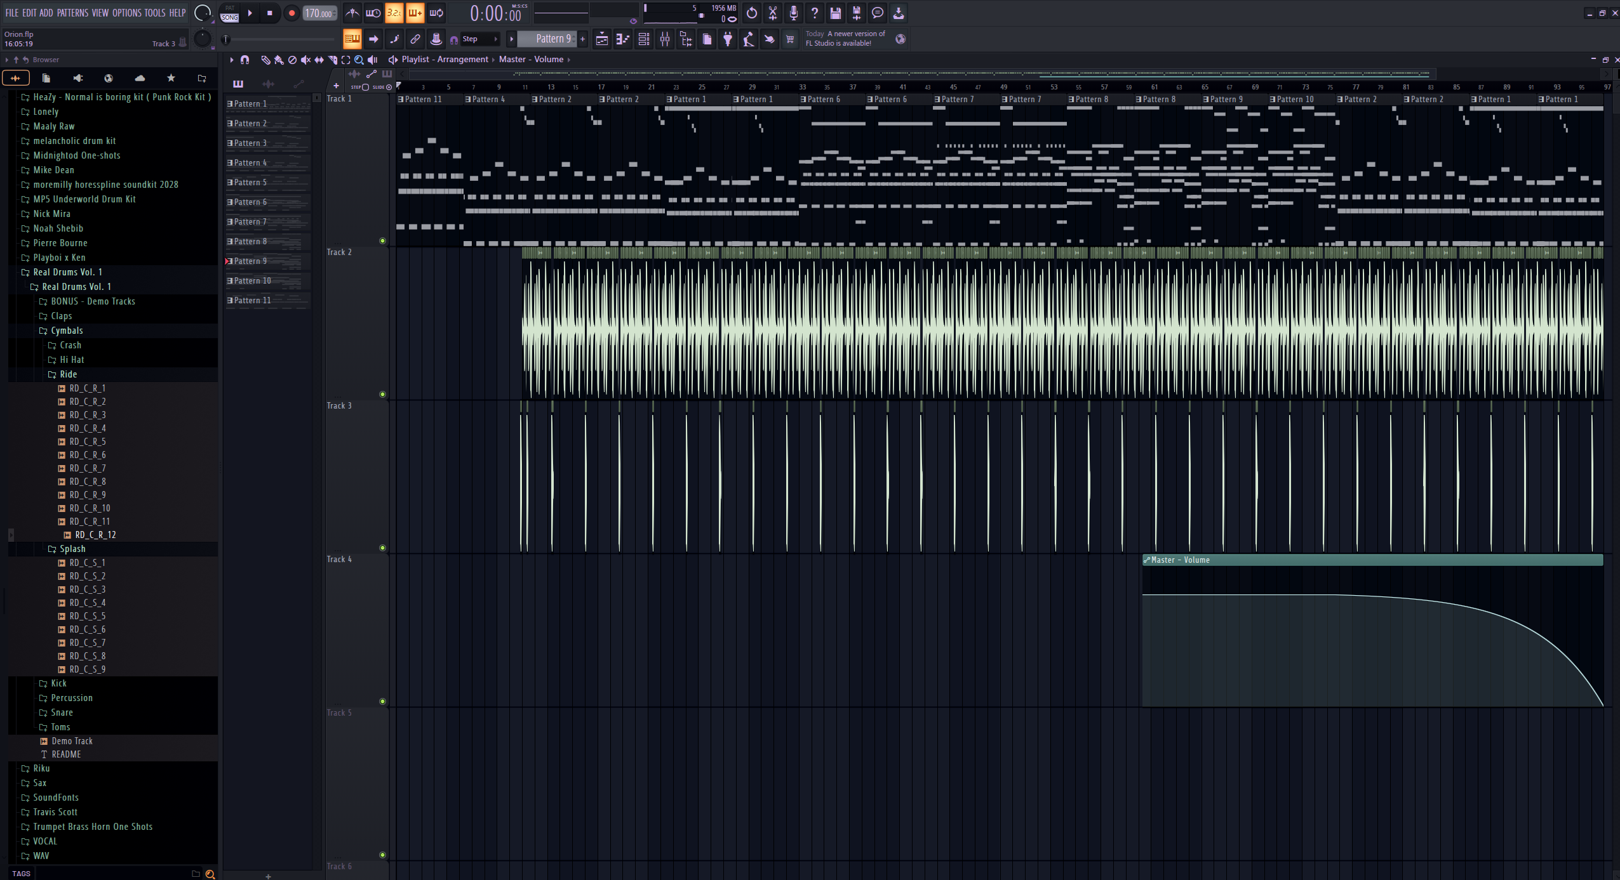Open the TOOLS menu
The height and width of the screenshot is (880, 1620).
tap(154, 13)
